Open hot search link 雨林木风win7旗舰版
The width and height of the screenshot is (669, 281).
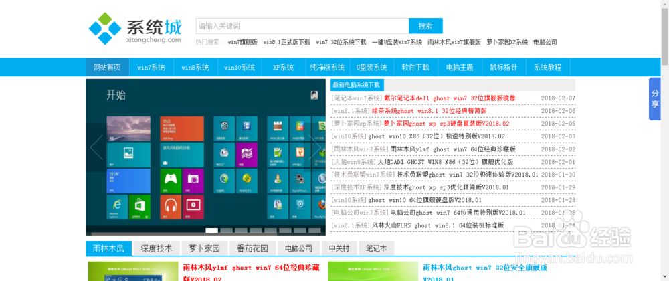tap(454, 42)
